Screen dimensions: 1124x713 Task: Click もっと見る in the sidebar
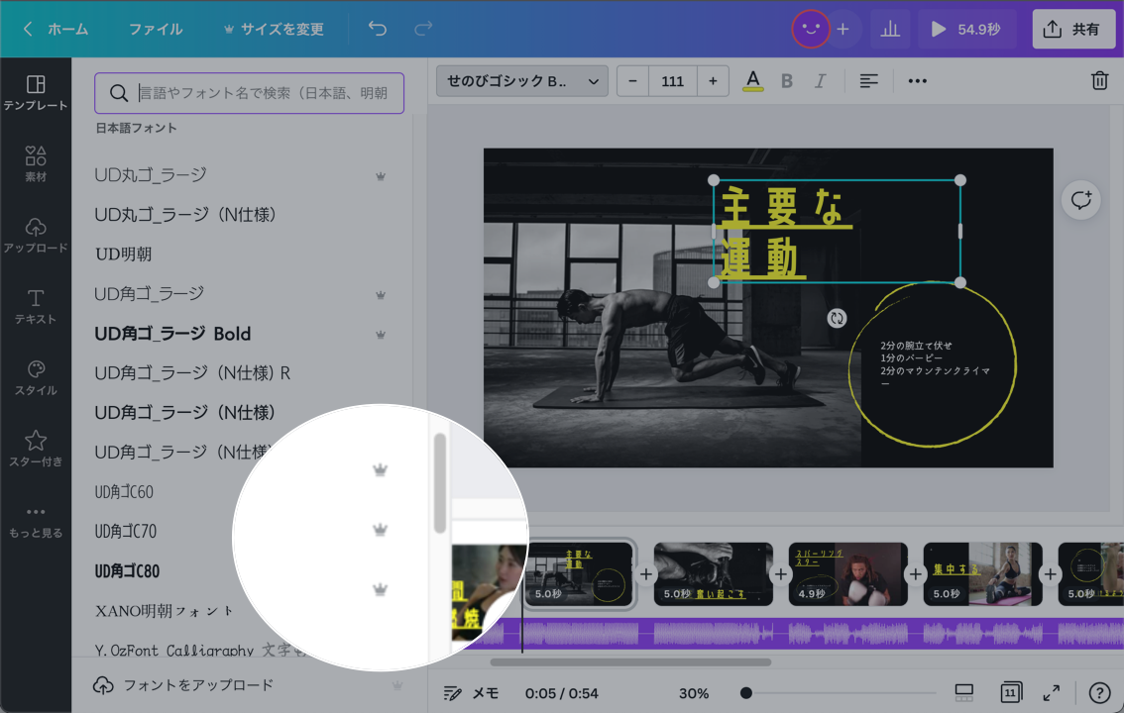click(35, 521)
